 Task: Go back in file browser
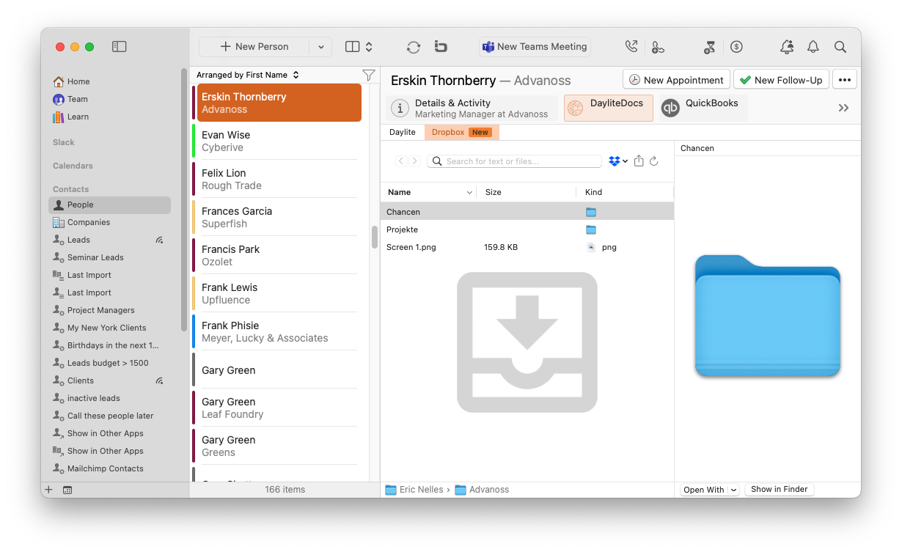tap(401, 161)
